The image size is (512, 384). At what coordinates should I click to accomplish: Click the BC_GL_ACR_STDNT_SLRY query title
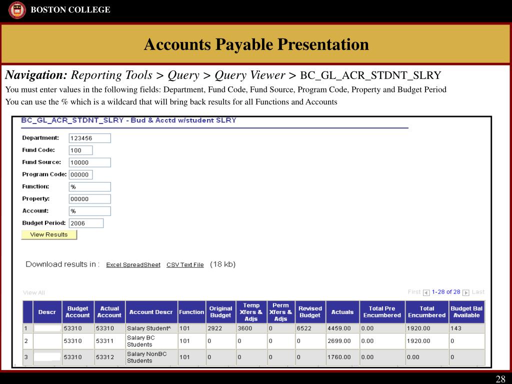[128, 120]
